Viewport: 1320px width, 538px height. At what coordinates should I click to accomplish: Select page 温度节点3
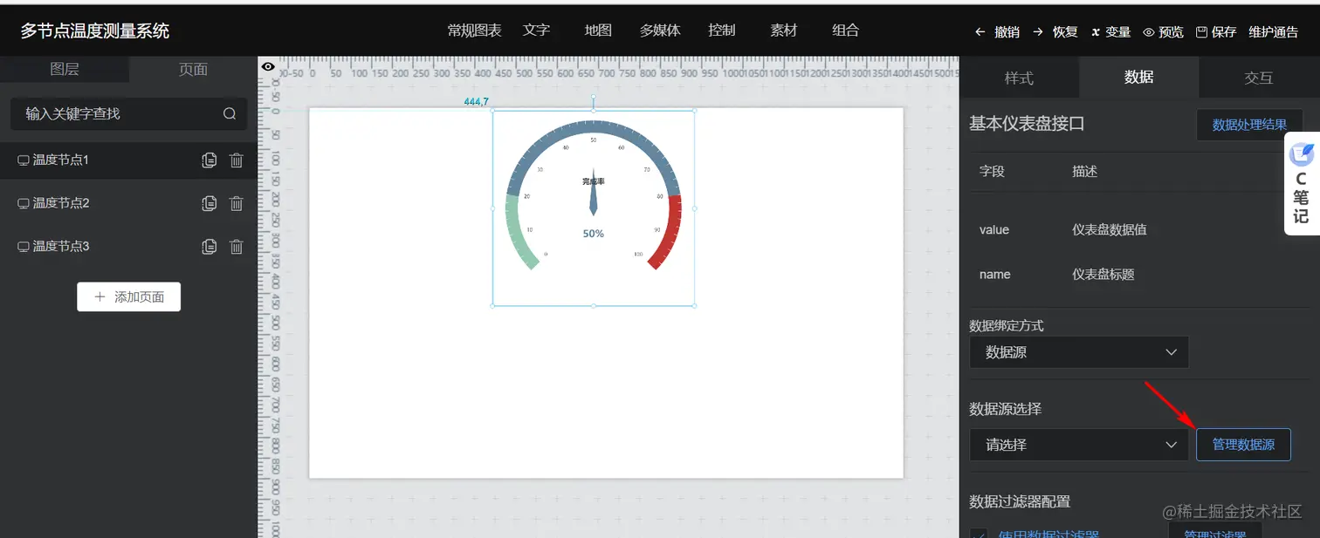[128, 247]
